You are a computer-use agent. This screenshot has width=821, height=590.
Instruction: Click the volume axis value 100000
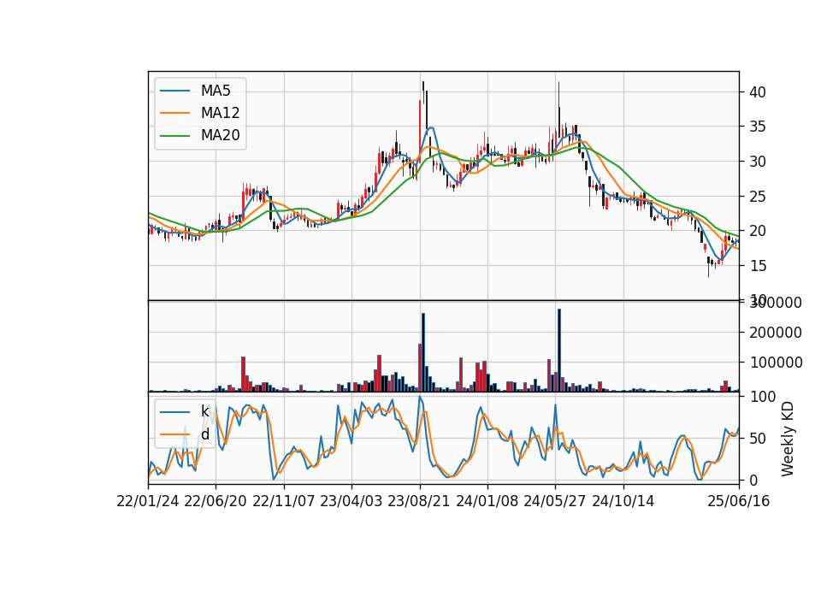point(776,363)
